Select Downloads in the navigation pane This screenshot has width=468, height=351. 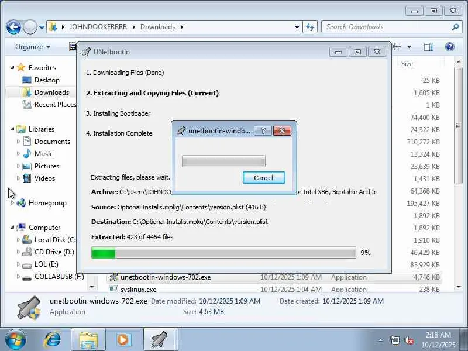(x=51, y=92)
